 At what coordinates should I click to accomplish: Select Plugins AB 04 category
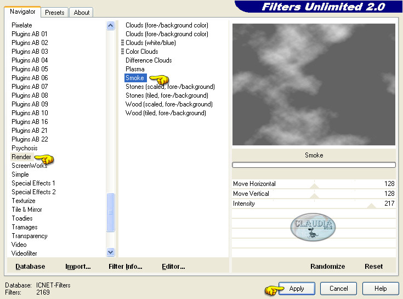[x=30, y=60]
